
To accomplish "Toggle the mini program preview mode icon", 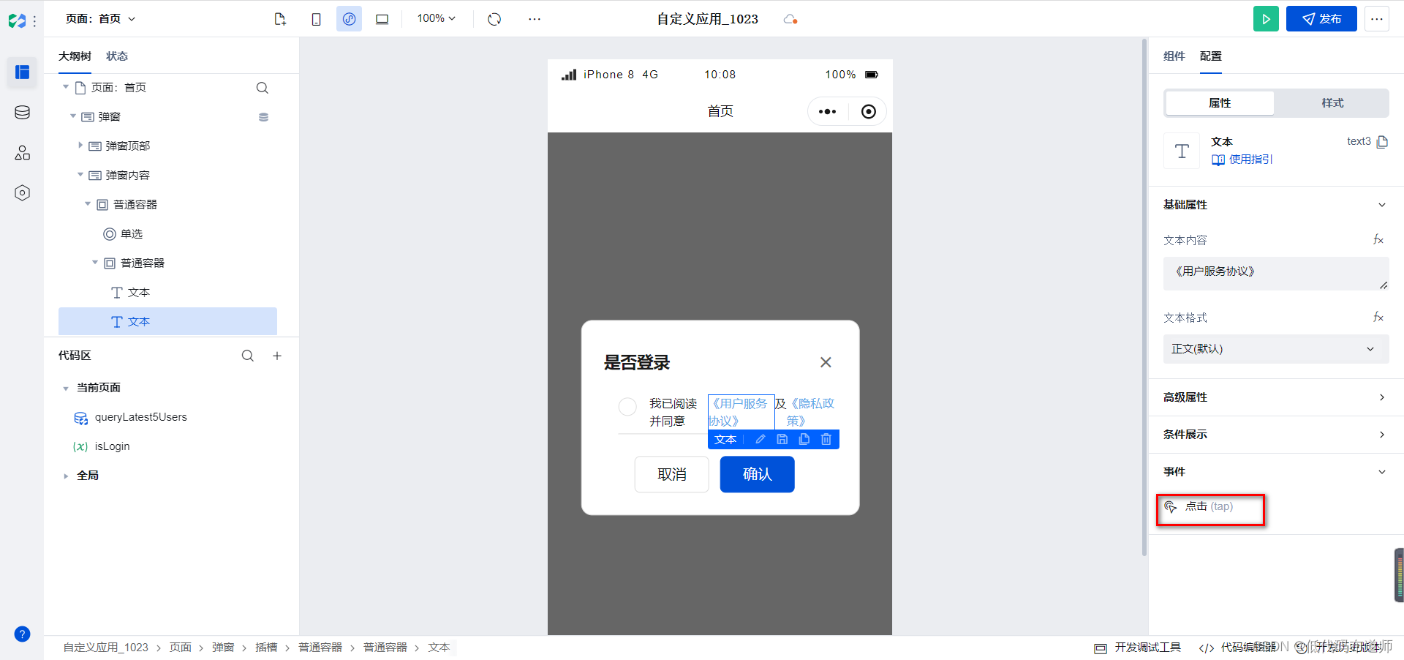I will coord(349,19).
